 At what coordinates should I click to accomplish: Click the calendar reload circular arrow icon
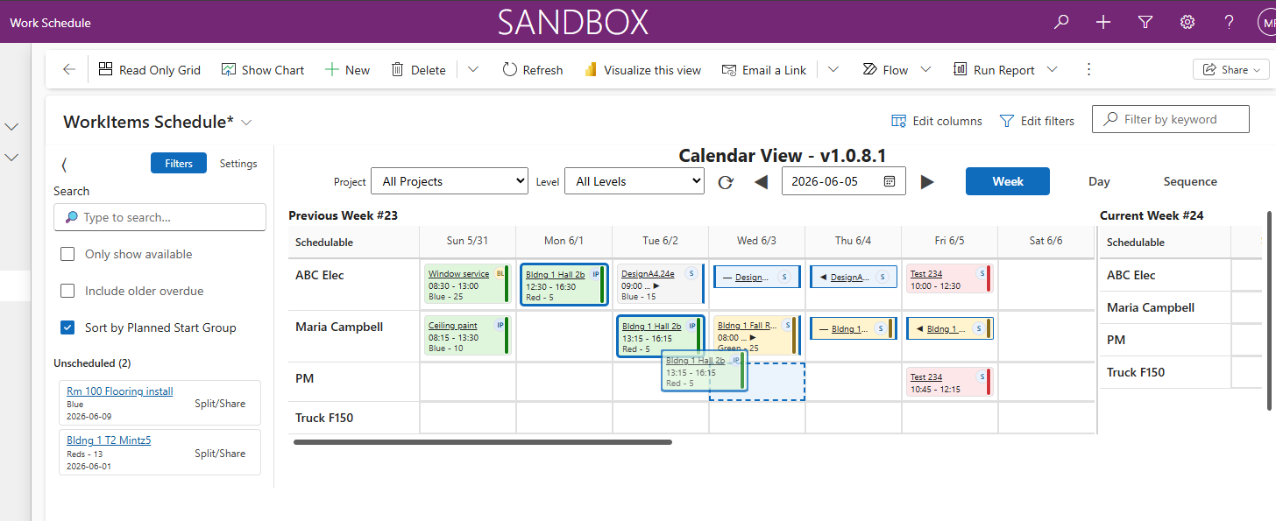726,182
